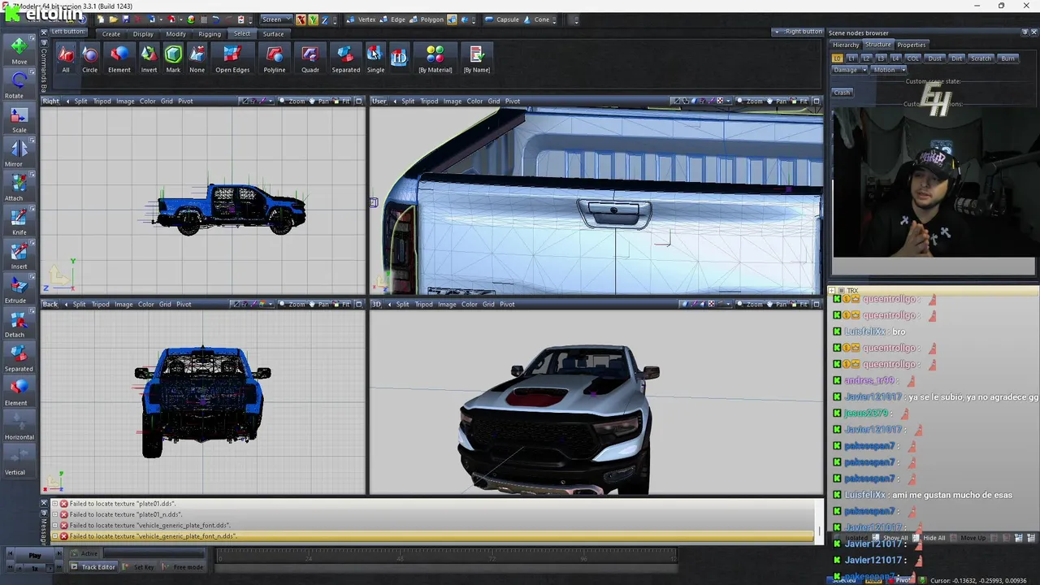Click the Mark selection icon

click(173, 59)
